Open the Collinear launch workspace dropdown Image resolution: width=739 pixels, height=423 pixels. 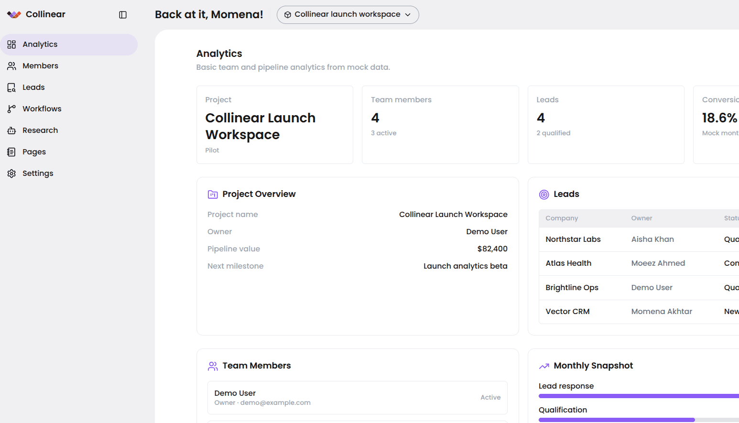[348, 15]
